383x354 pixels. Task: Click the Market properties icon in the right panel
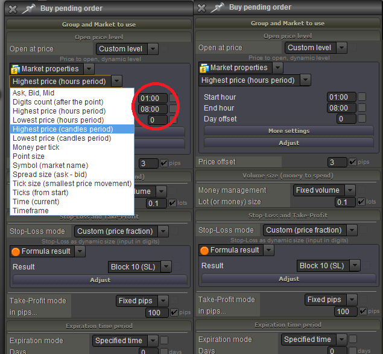click(x=204, y=68)
